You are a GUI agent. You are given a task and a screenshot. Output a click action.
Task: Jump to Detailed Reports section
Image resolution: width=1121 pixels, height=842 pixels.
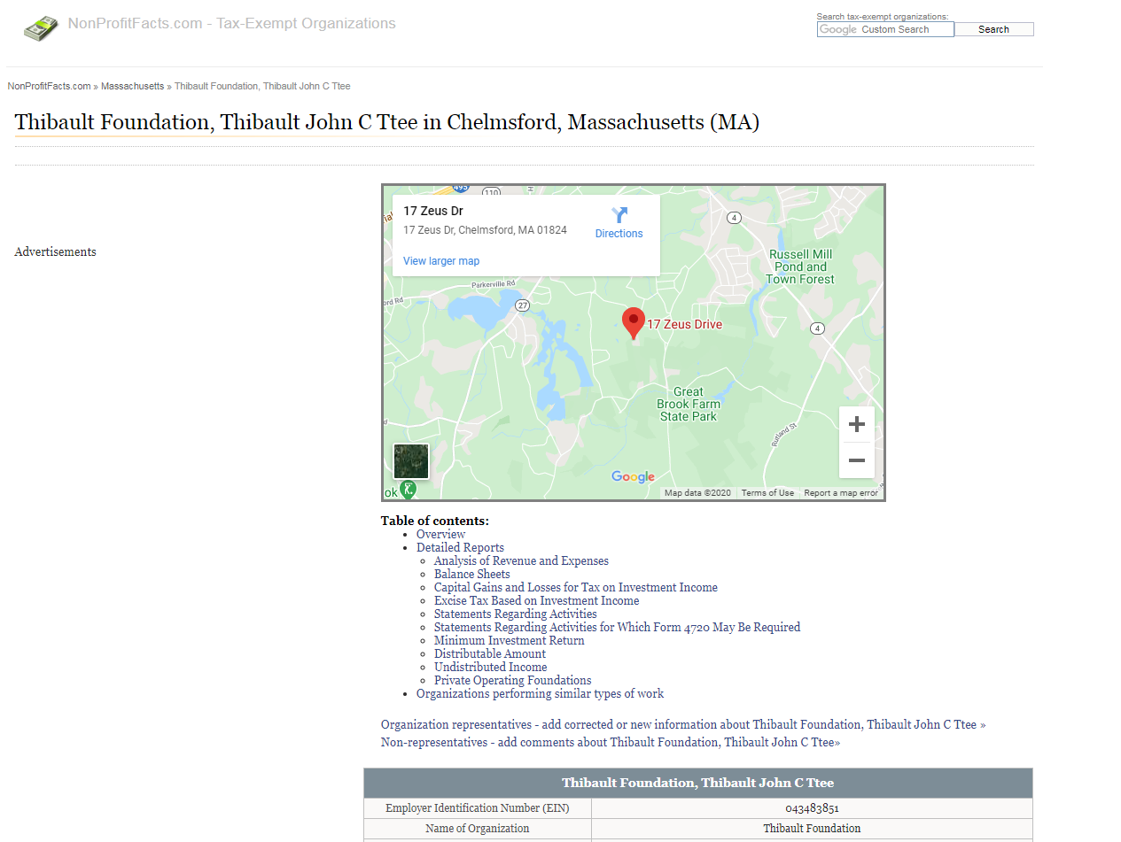[x=460, y=547]
